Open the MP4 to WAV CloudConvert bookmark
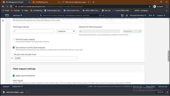This screenshot has width=170, height=96. click(91, 10)
